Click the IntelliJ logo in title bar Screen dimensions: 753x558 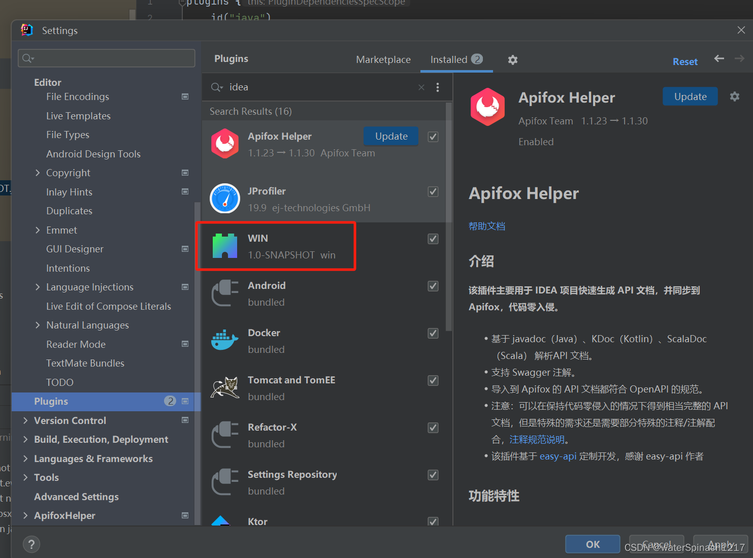(x=26, y=30)
